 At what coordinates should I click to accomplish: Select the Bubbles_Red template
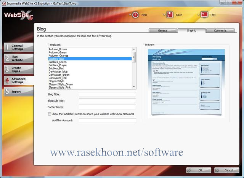90,68
